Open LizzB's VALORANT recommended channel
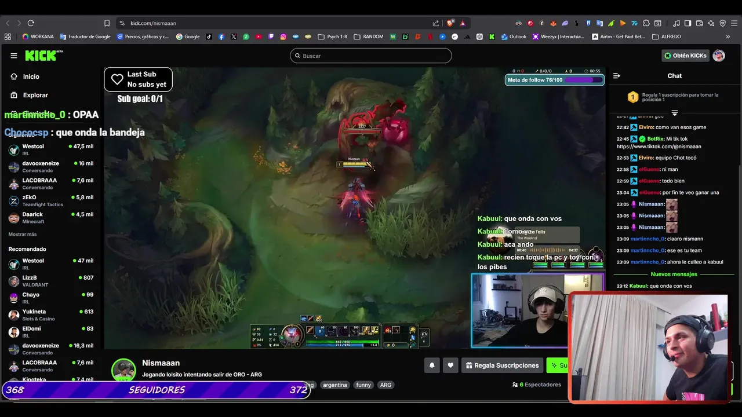The image size is (742, 417). pos(51,281)
